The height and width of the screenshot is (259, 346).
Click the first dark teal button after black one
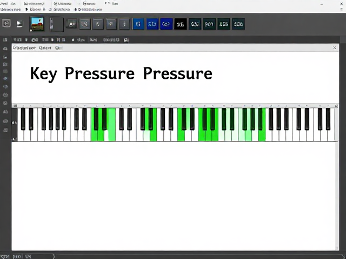[195, 24]
